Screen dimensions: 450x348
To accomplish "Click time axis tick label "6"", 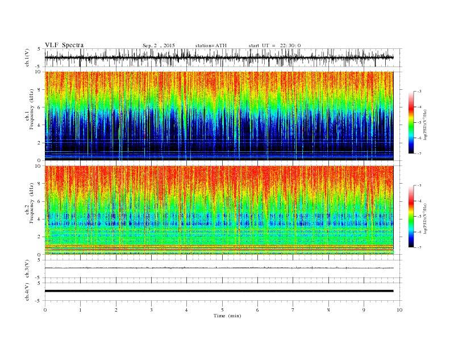I will pos(257,310).
